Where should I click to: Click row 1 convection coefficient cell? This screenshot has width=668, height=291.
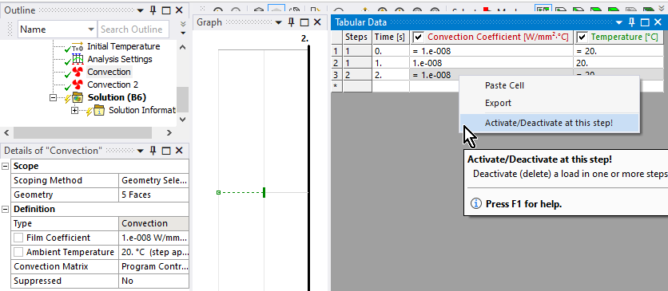point(491,51)
